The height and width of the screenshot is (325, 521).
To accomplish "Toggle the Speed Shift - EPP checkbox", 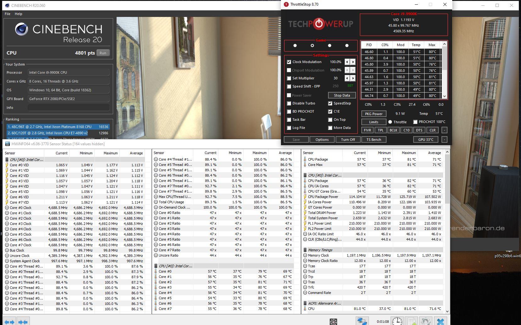I will pyautogui.click(x=289, y=86).
